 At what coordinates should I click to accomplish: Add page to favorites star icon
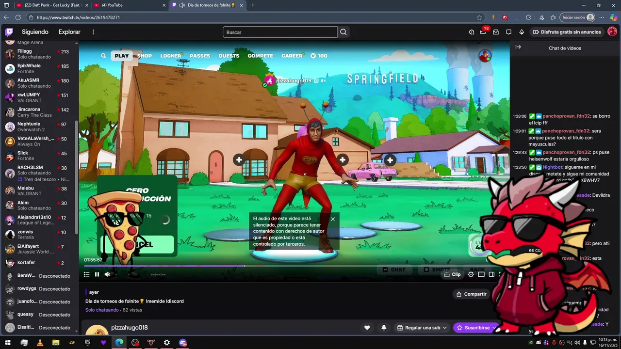[479, 17]
